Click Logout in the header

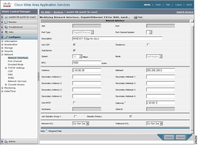pyautogui.click(x=178, y=5)
